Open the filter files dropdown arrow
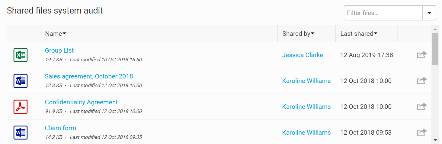This screenshot has height=144, width=442. tap(429, 13)
